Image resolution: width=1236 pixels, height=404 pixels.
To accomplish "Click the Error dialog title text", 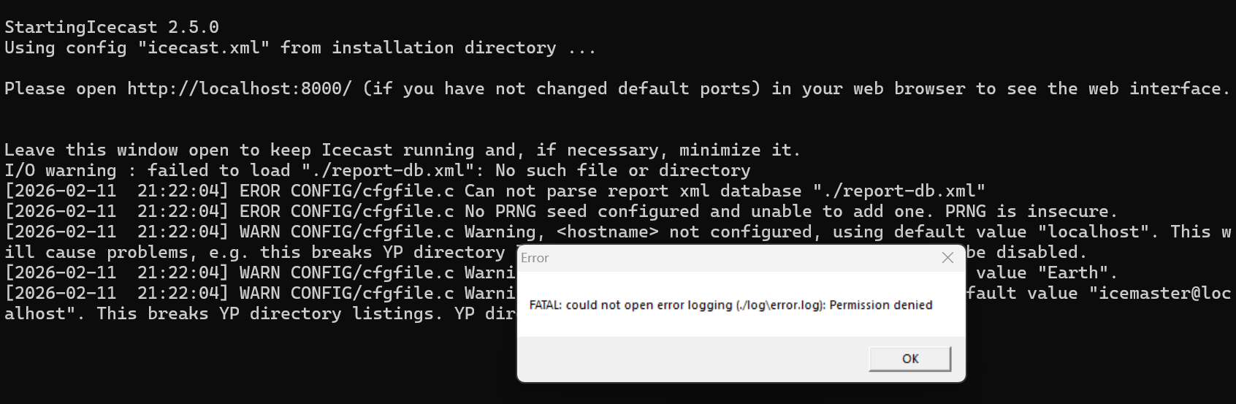I will pyautogui.click(x=535, y=258).
